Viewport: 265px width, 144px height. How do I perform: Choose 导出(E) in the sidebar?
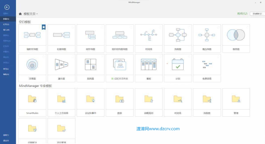(x=6, y=57)
